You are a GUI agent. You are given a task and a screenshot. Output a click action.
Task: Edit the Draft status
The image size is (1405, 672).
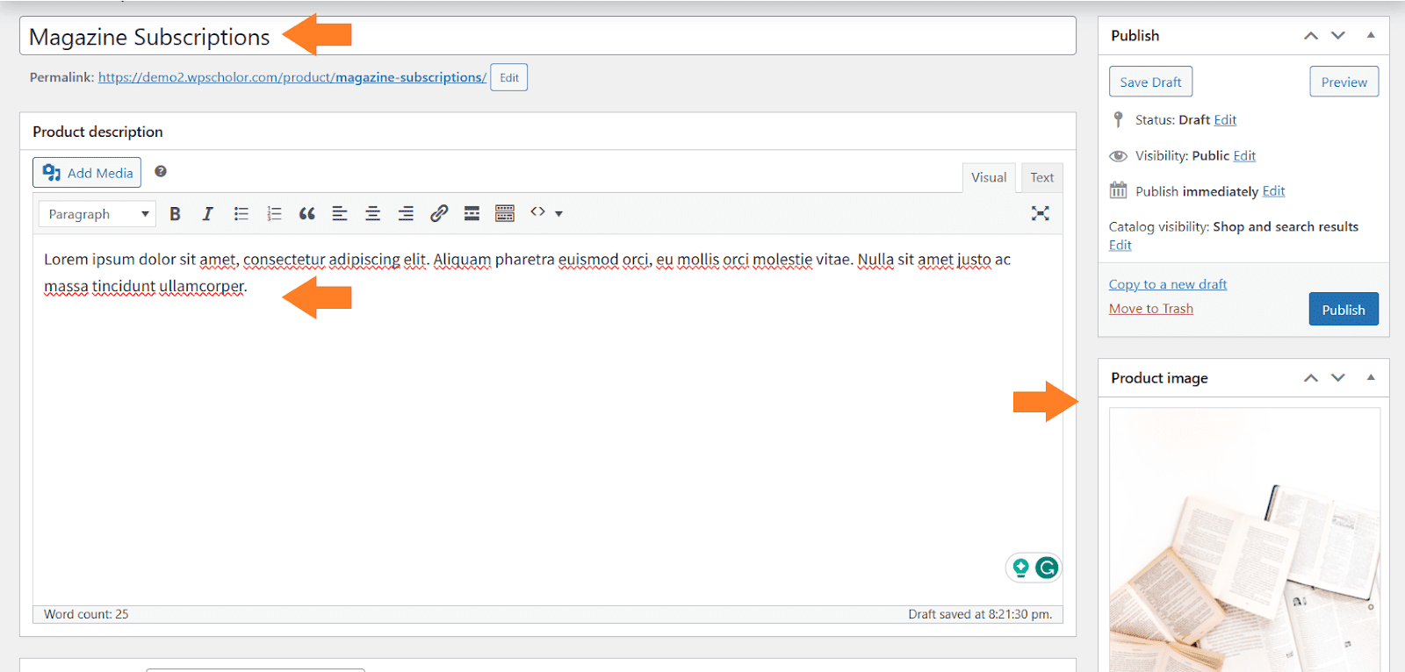[x=1225, y=120]
